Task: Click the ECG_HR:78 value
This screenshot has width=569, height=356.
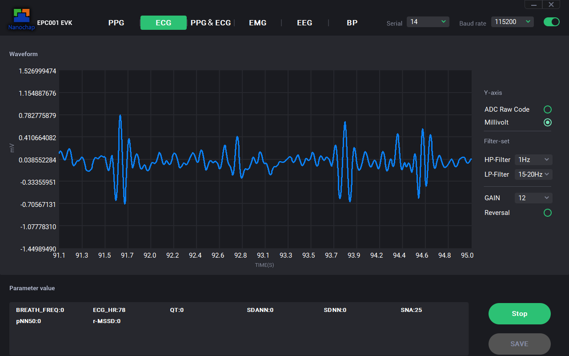Action: pos(109,310)
